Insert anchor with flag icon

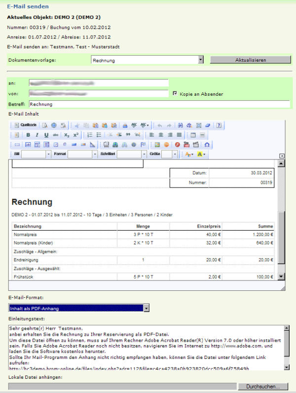[x=143, y=145]
